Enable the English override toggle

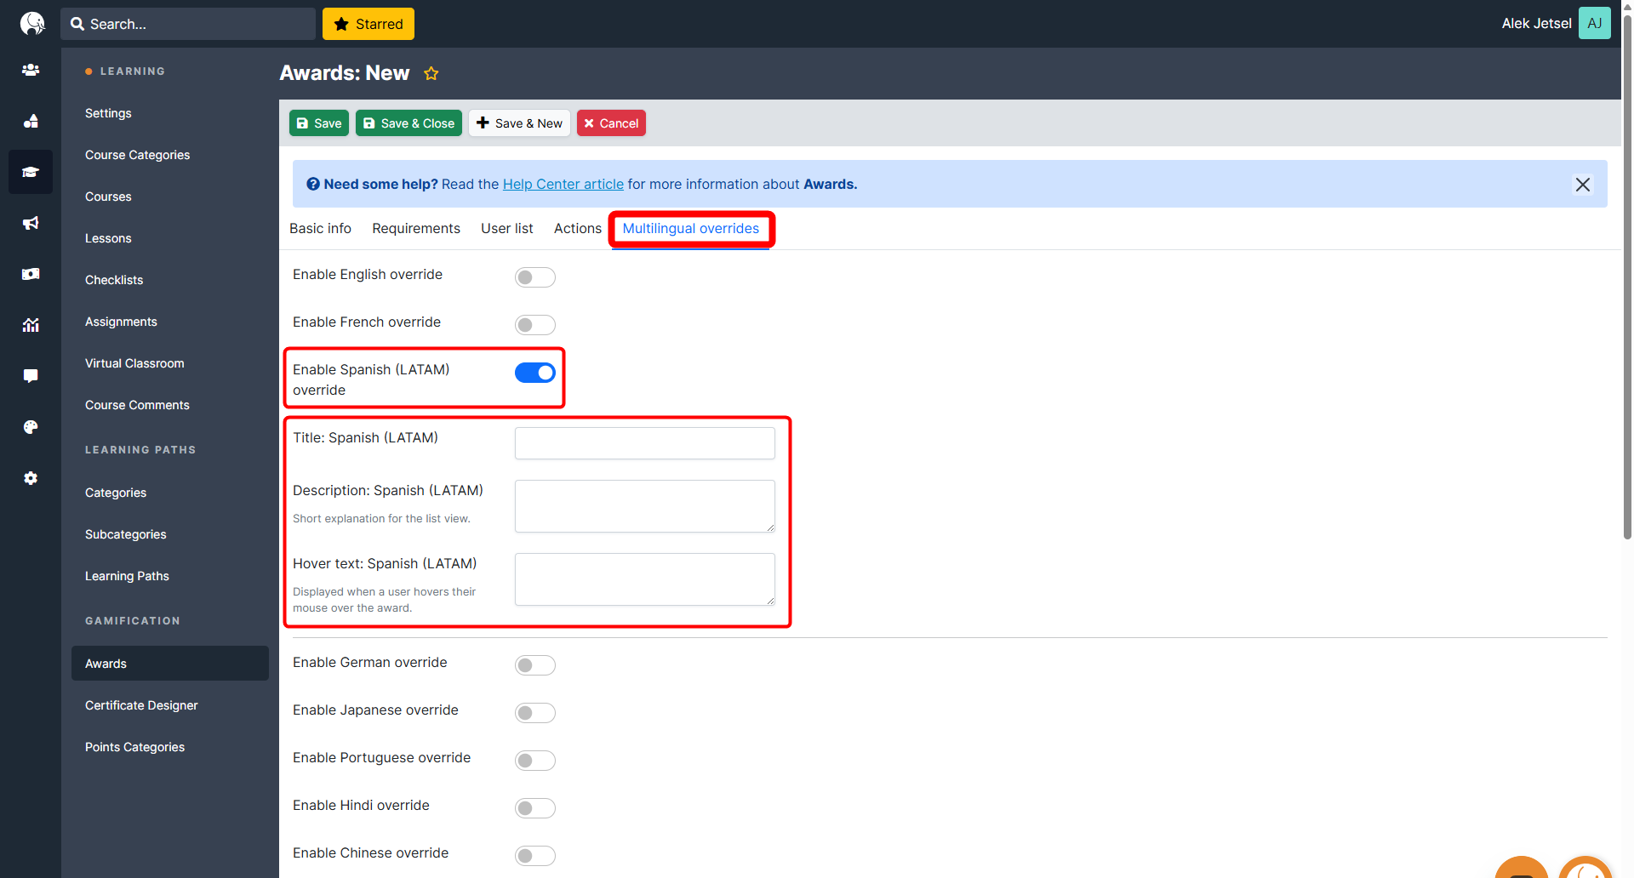click(534, 277)
